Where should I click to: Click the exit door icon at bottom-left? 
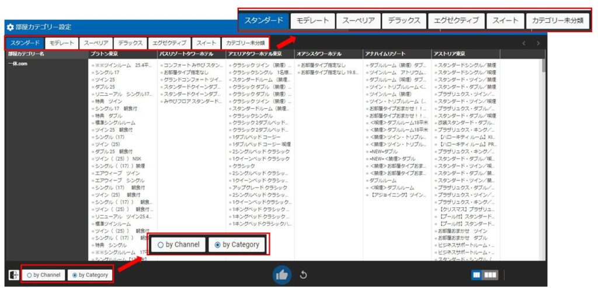click(x=13, y=275)
